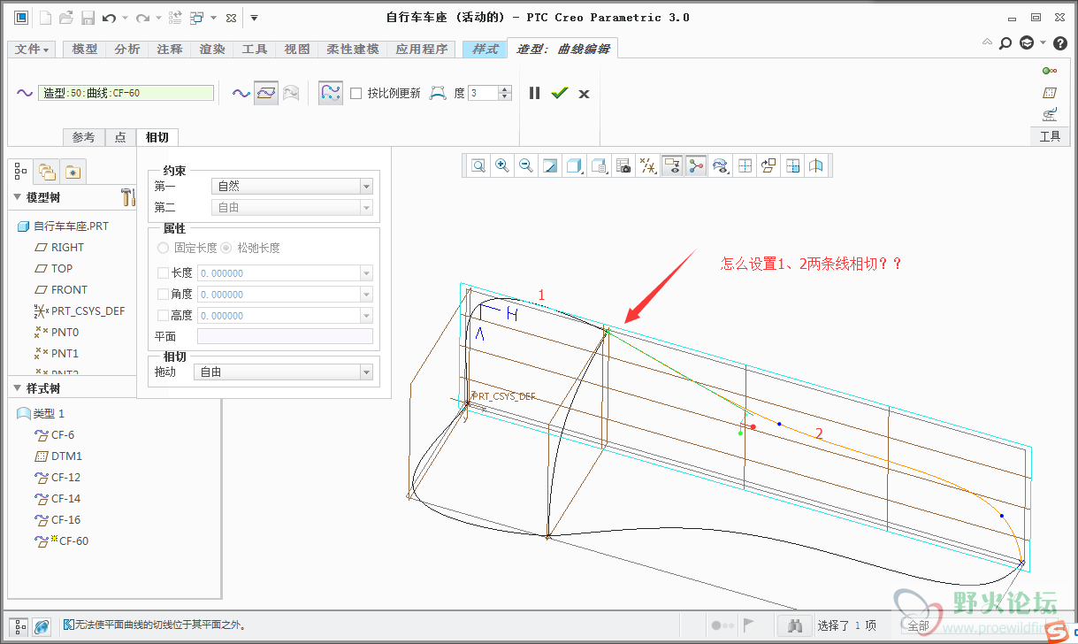Collapse the 模型树 section
The height and width of the screenshot is (644, 1078).
click(18, 197)
